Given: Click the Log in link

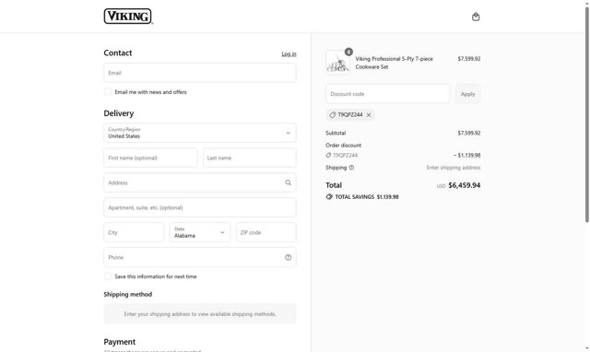Looking at the screenshot, I should [289, 53].
